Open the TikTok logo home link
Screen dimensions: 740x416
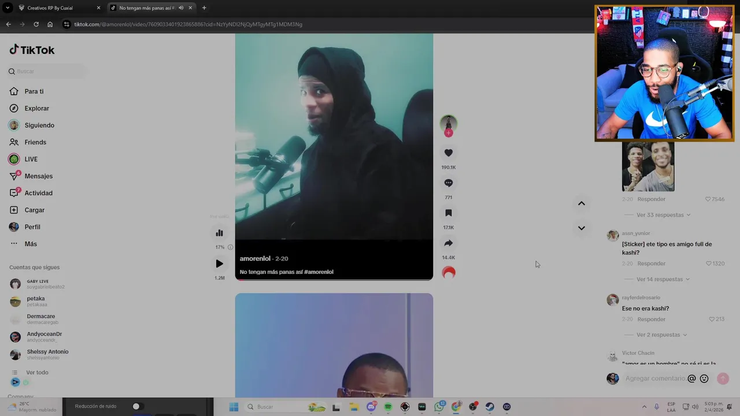32,50
